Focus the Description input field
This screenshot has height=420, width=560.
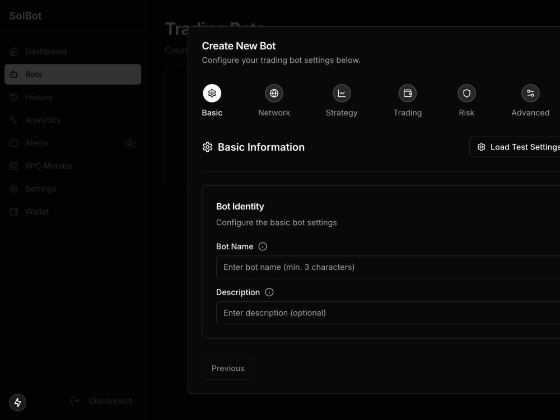[388, 312]
